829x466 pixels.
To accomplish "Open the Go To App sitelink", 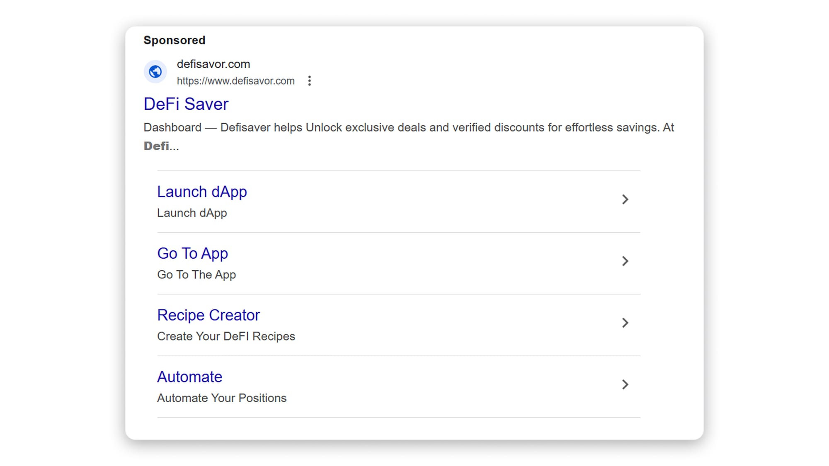I will 192,253.
